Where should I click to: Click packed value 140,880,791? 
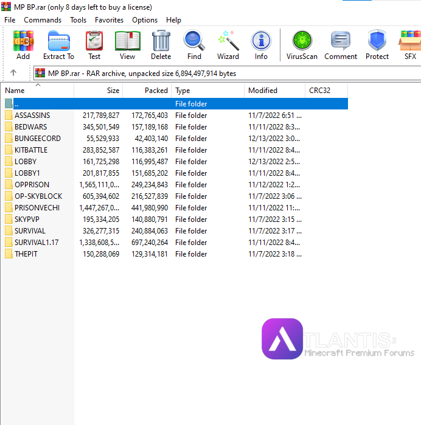(150, 219)
